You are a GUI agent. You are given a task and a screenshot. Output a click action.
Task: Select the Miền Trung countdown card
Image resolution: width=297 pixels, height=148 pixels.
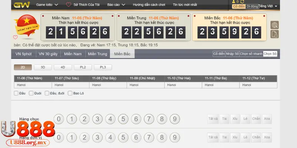[154, 27]
